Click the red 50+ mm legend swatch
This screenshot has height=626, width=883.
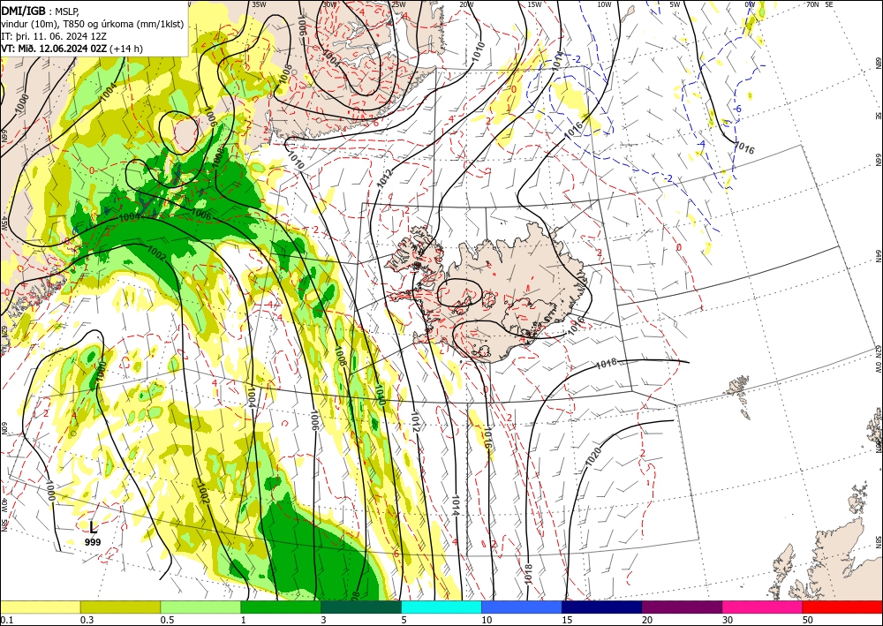click(842, 607)
